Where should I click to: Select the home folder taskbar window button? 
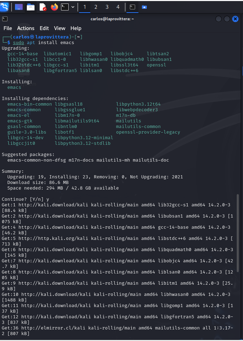click(144, 7)
